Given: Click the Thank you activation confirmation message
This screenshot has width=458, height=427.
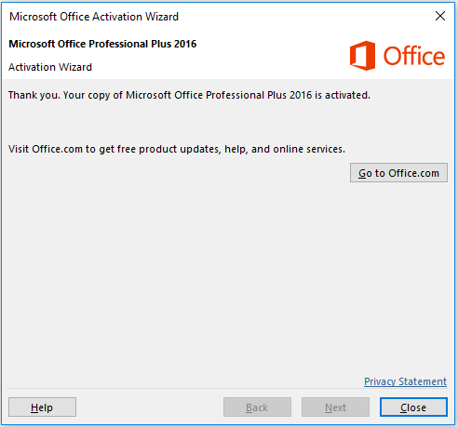Looking at the screenshot, I should 189,95.
